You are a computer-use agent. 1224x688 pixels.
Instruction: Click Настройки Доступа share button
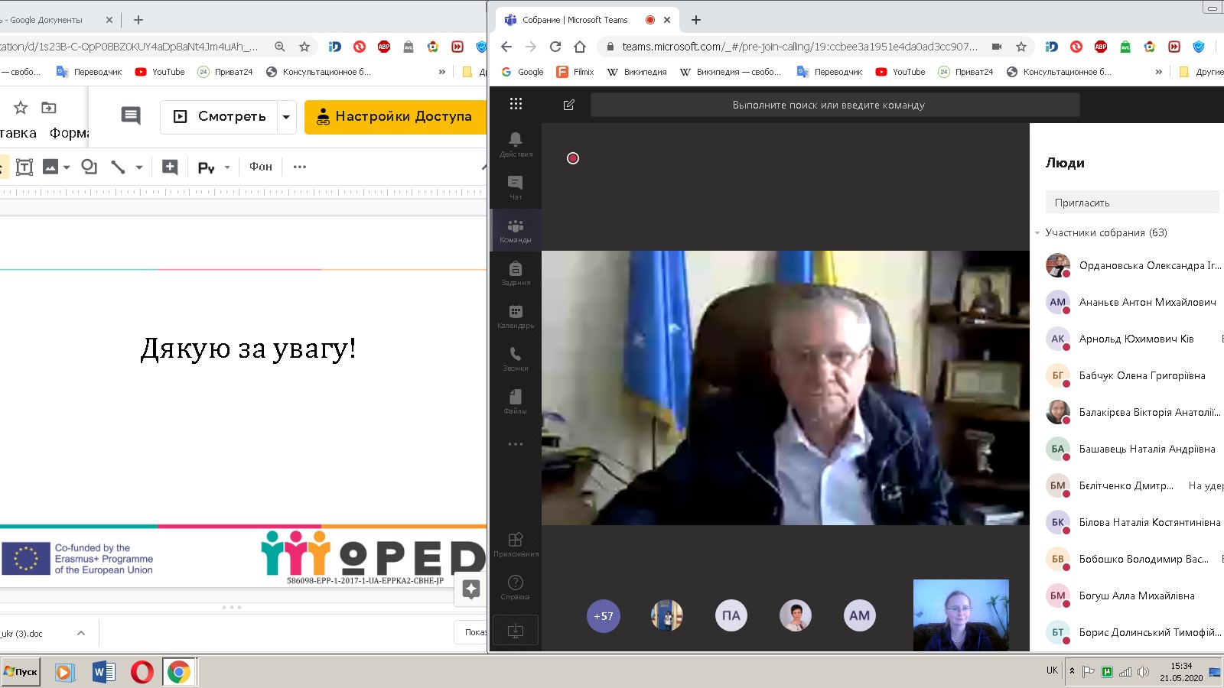(395, 117)
